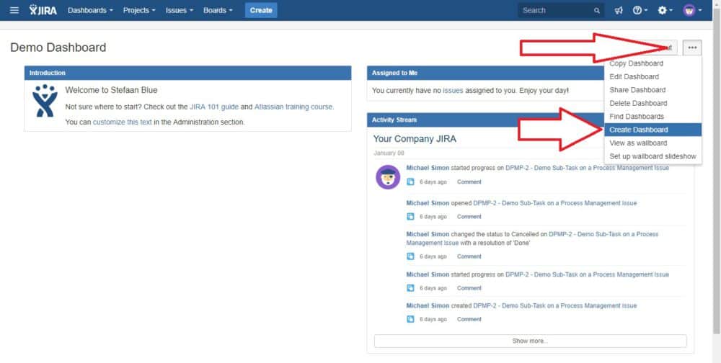Open DPMP-2 link in the created entry

[x=555, y=305]
